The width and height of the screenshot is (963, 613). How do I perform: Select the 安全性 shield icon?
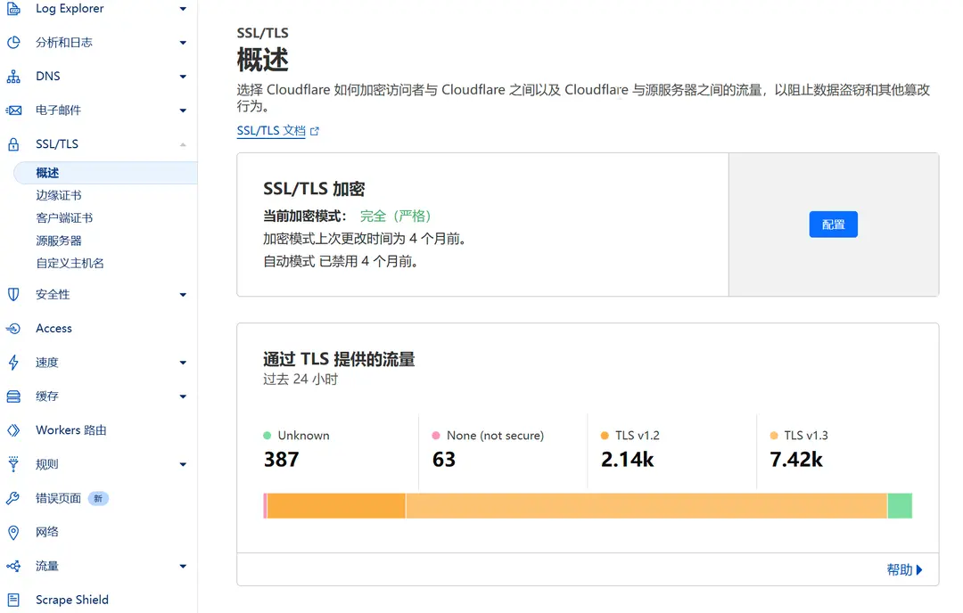[x=14, y=294]
